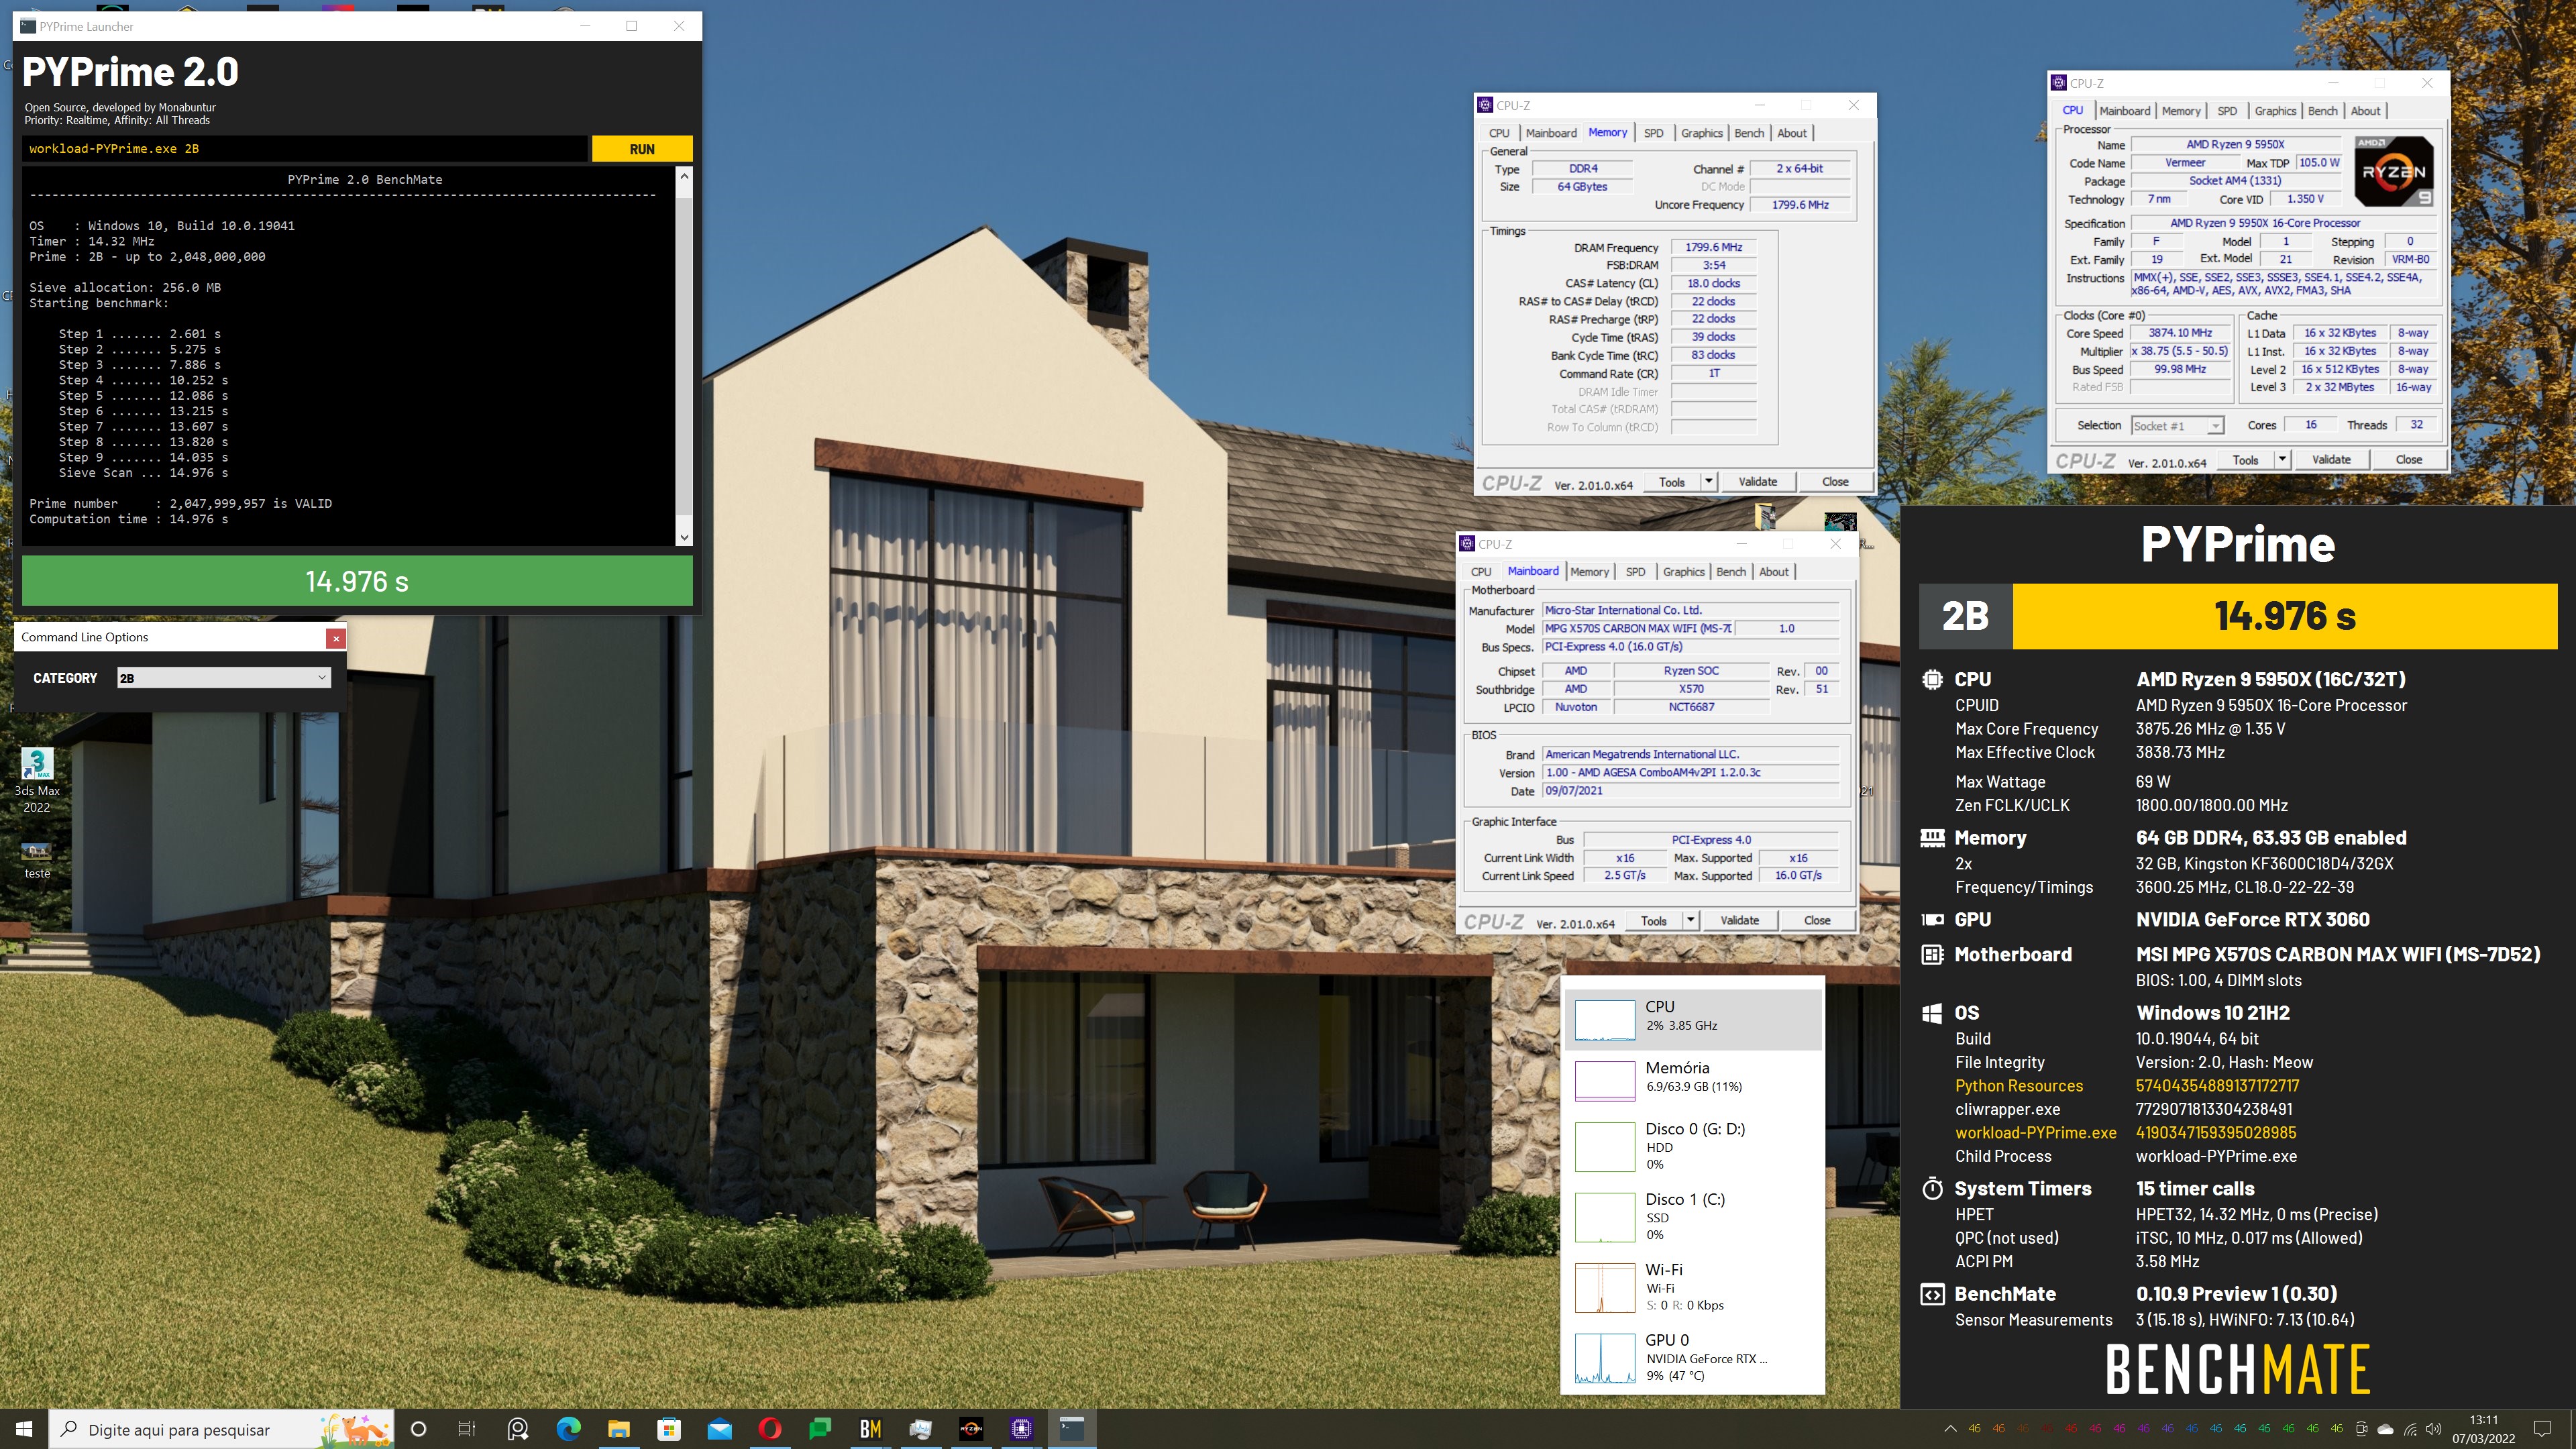Close the Command Line Options panel
This screenshot has height=1449, width=2576.
click(x=336, y=637)
